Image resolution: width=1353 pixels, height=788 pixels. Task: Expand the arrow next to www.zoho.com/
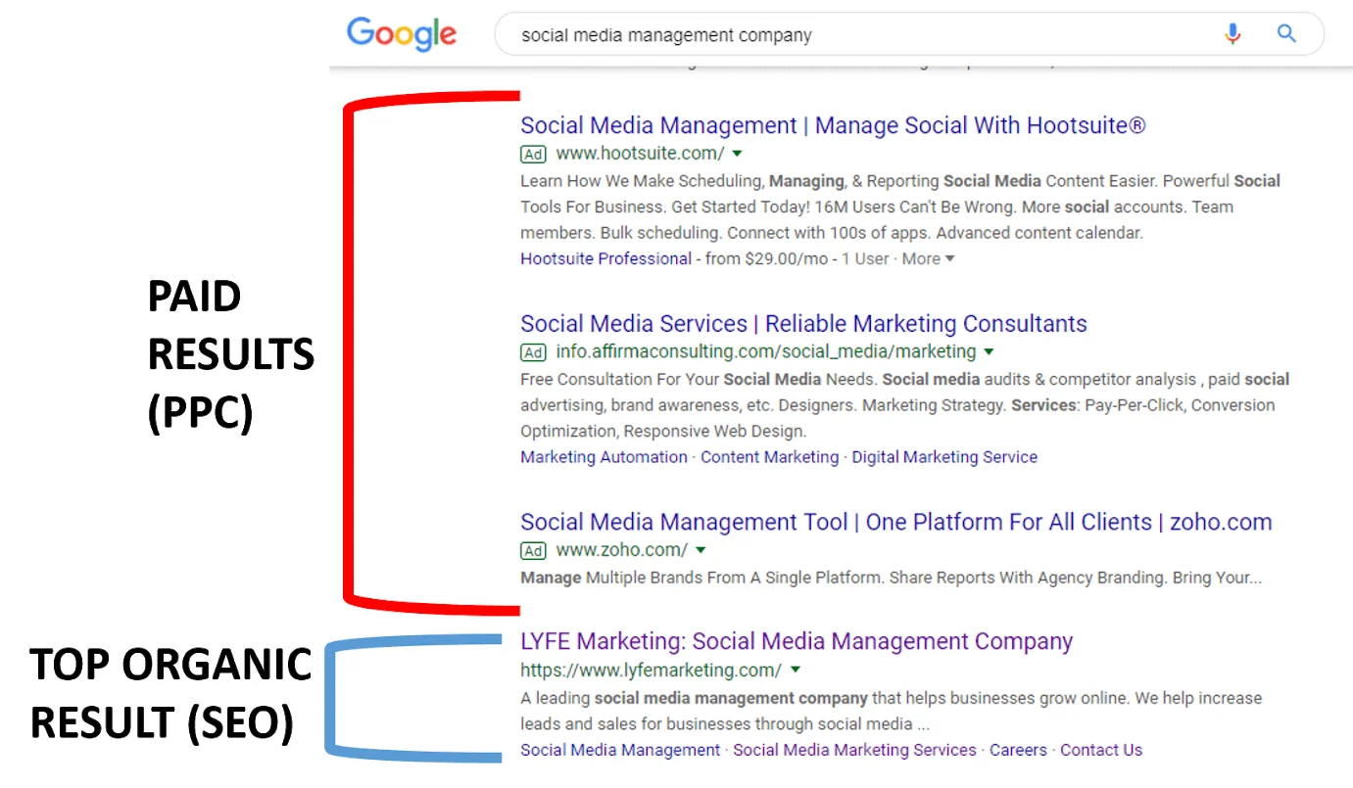click(x=701, y=550)
